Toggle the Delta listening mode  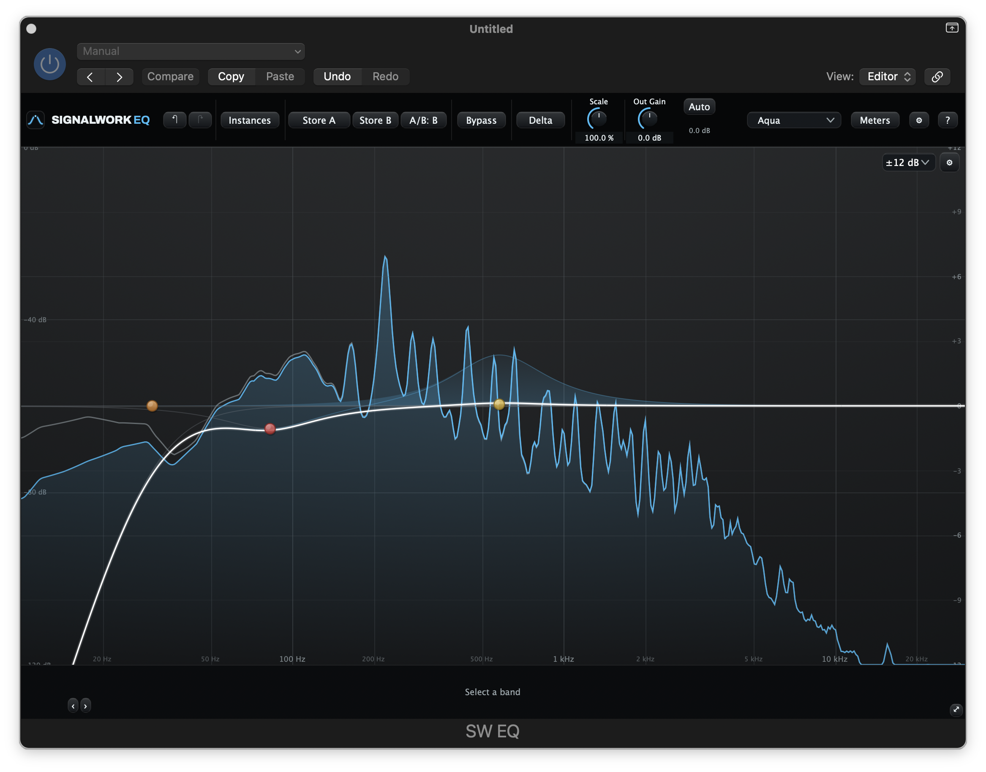(x=540, y=120)
